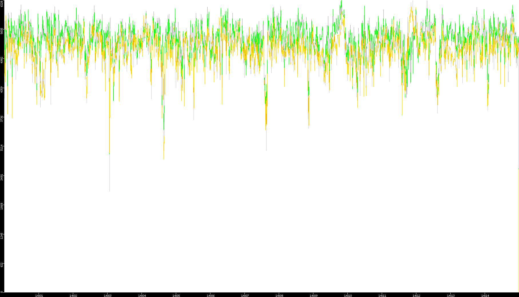Screen dimensions: 519x297
Task: Click the 14:03 time axis label
Action: pyautogui.click(x=108, y=296)
